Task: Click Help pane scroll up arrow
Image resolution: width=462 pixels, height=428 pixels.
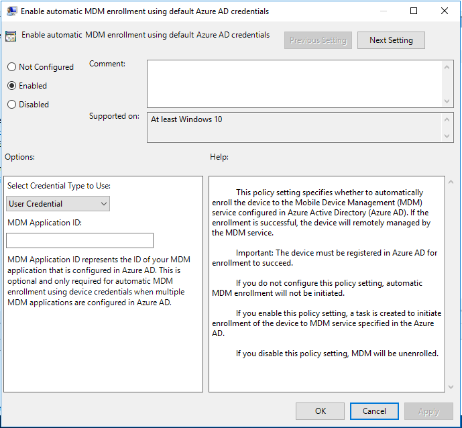Action: 451,182
